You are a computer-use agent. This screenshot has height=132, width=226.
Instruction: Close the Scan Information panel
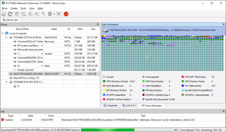[224, 24]
